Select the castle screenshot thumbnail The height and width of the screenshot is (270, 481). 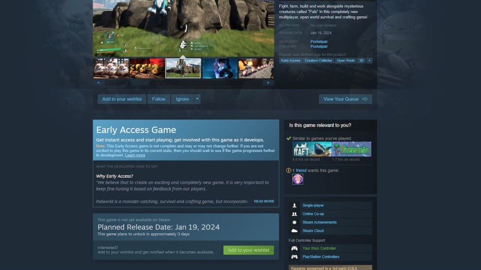183,68
